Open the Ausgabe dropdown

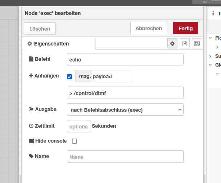[x=125, y=110]
